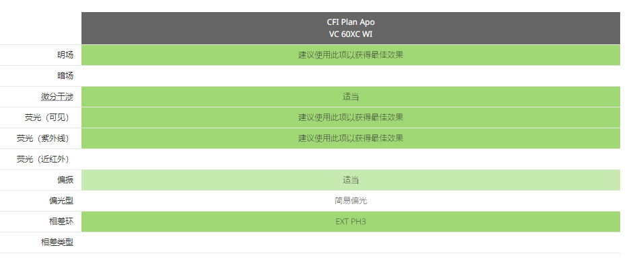Click the light green 适当 cell for 偏振

tap(351, 180)
